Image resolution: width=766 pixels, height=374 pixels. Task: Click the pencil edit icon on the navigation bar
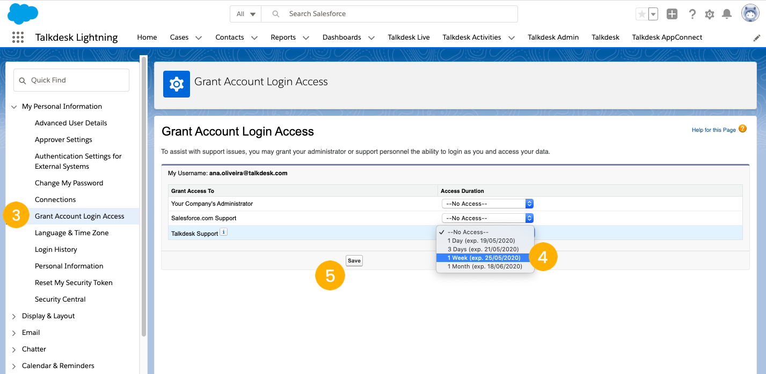[758, 37]
